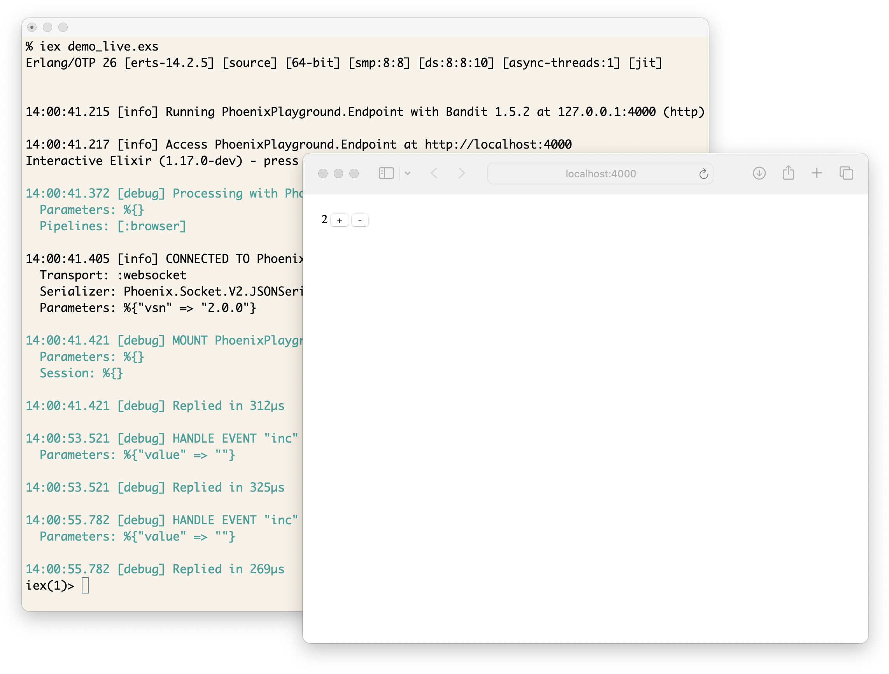The image size is (889, 674).
Task: Open the Safari downloads icon
Action: pyautogui.click(x=759, y=173)
